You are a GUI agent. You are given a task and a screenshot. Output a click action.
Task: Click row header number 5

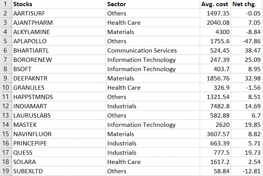(x=5, y=41)
